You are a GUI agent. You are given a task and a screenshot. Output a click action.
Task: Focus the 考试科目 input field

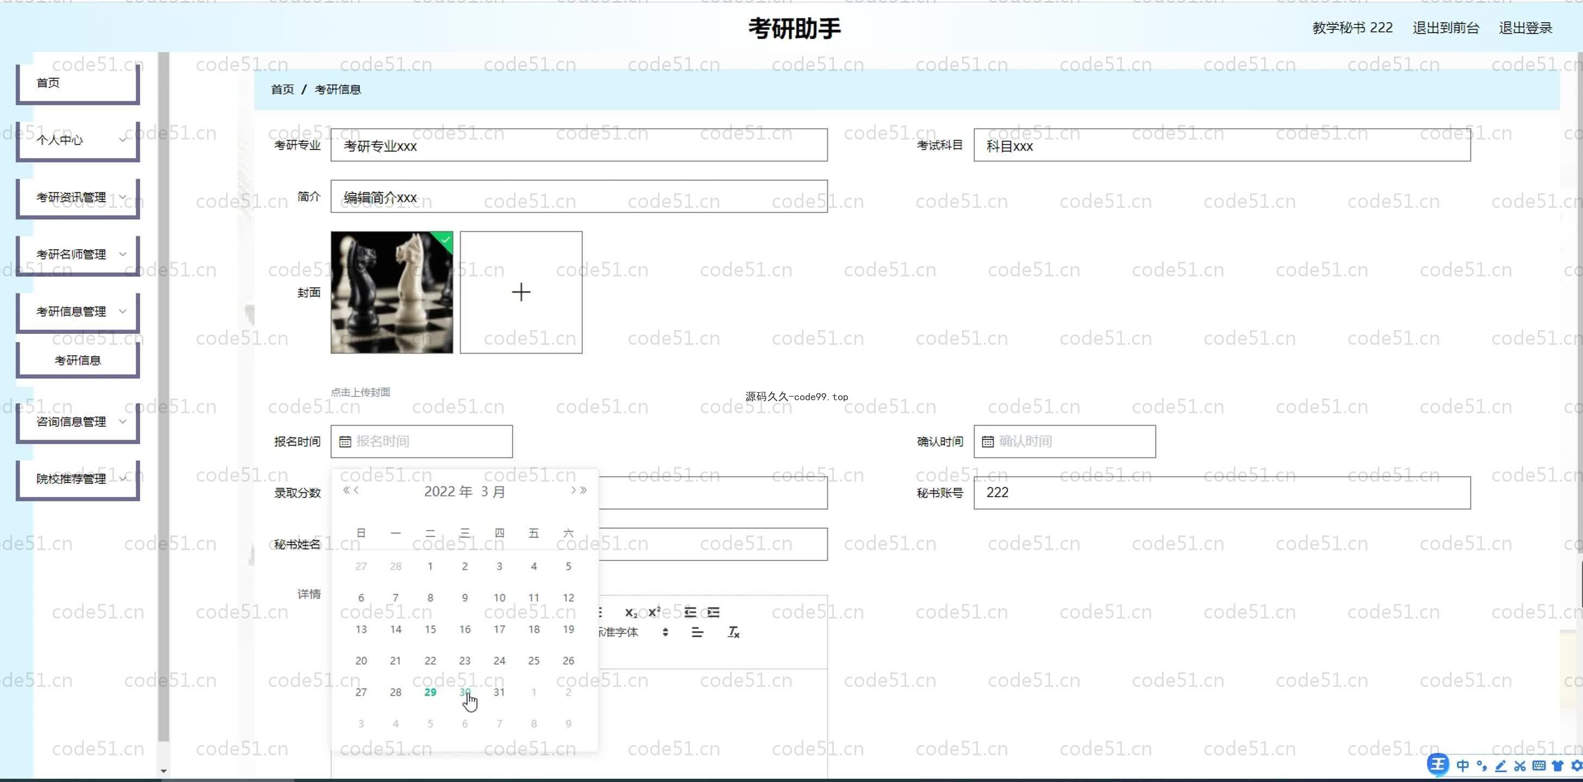pyautogui.click(x=1222, y=145)
